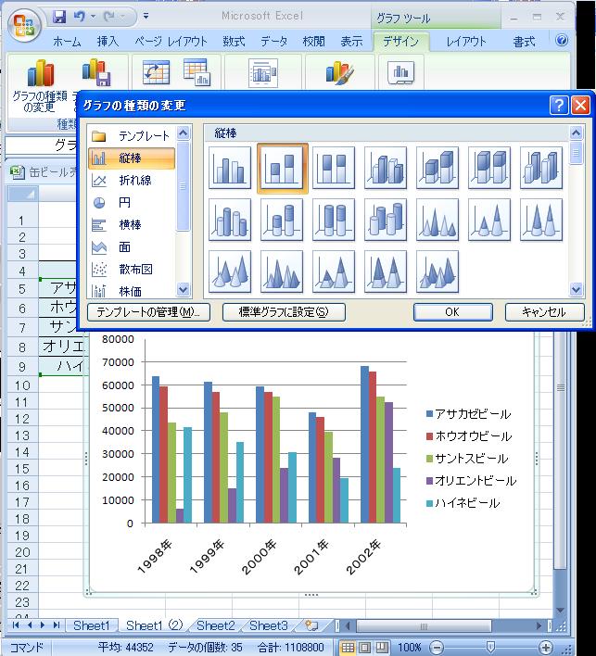Click 標準グラフに設定 button
Viewport: 596px width, 656px height.
284,312
